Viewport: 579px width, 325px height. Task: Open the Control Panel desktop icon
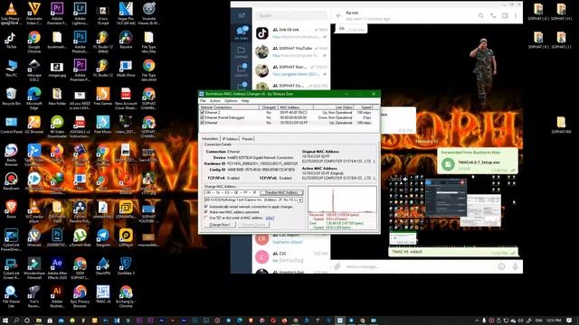pos(11,125)
